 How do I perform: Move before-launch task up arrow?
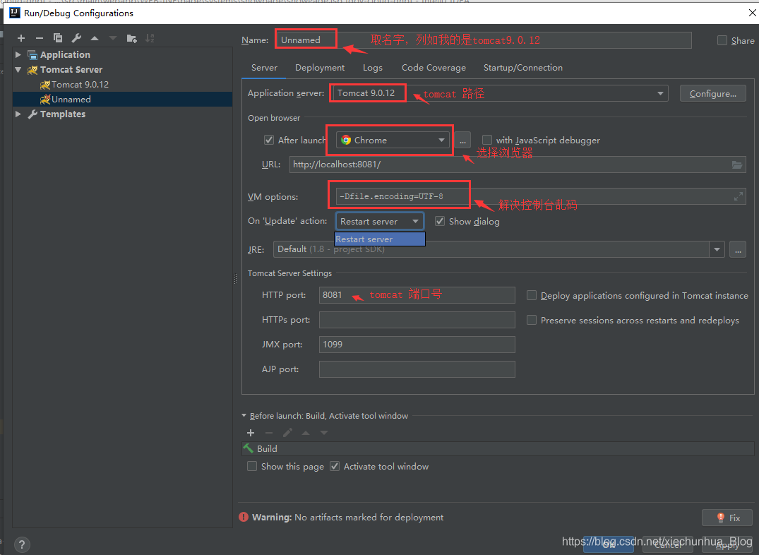pyautogui.click(x=306, y=433)
